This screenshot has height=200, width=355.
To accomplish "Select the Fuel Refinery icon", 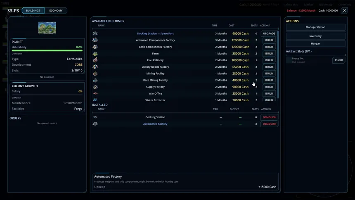I will [95, 60].
